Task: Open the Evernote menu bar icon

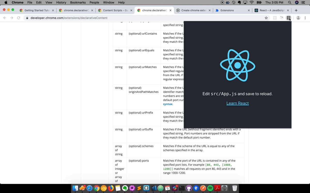Action: pos(239,3)
